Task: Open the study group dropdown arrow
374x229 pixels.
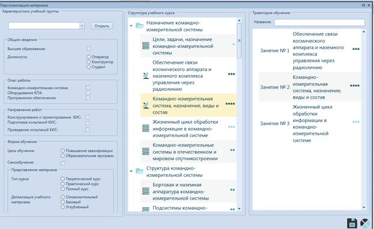Action: click(x=82, y=26)
